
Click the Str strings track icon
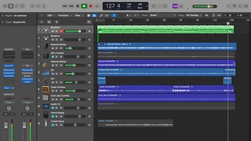point(46,72)
